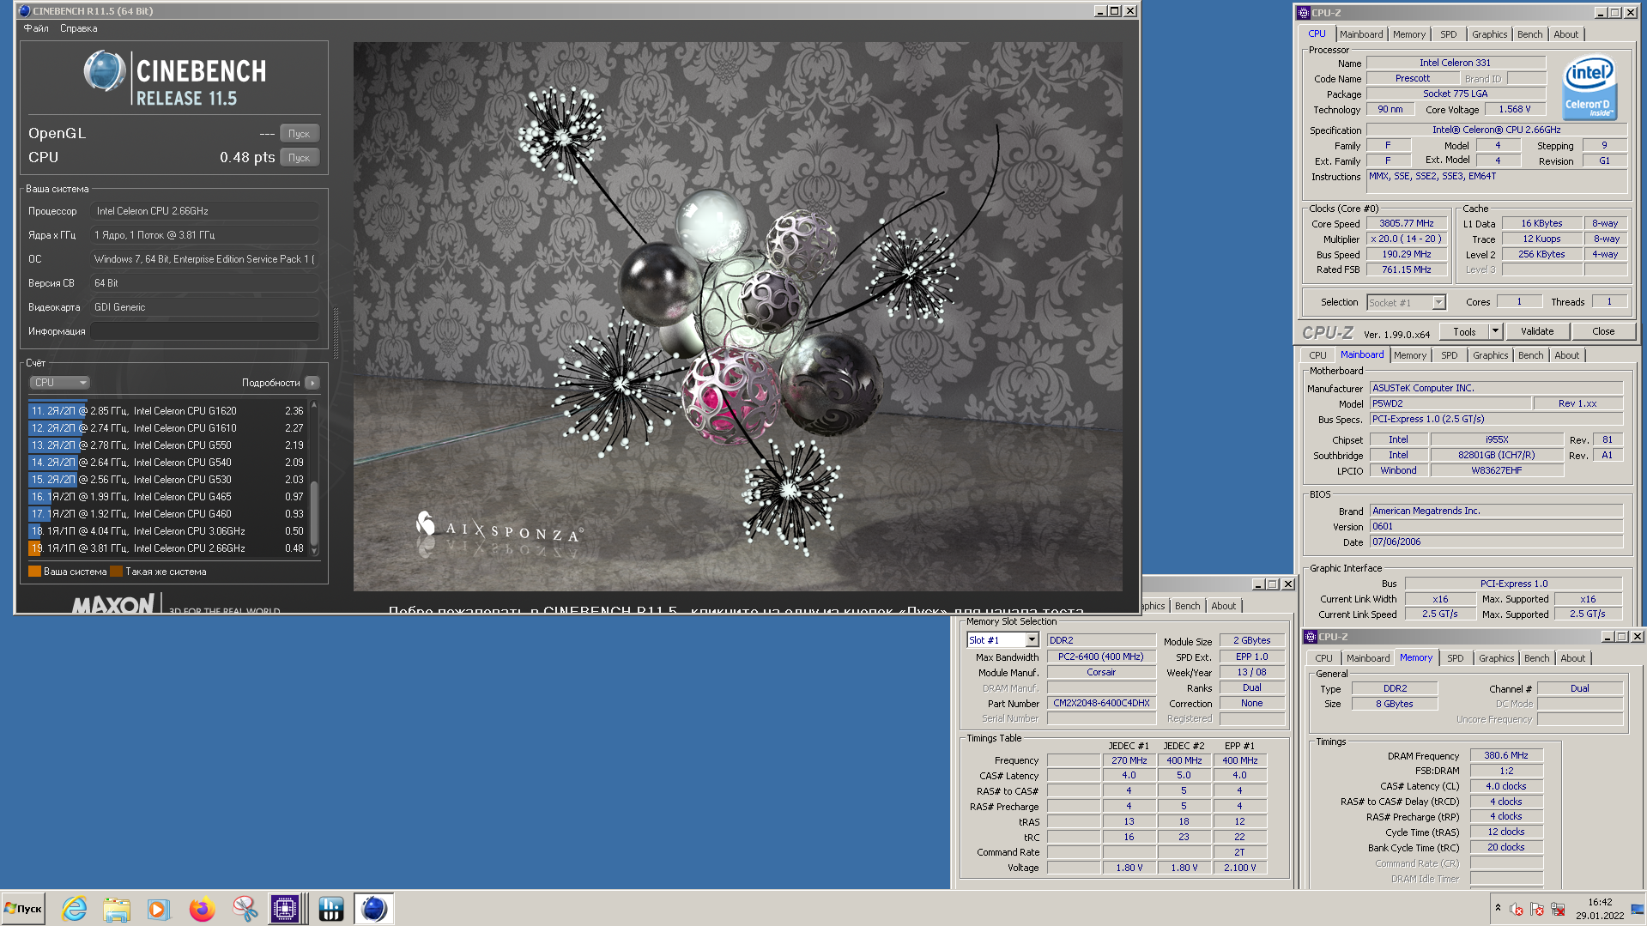Select ranking row 'Intel Celeron CPU G530'

169,480
